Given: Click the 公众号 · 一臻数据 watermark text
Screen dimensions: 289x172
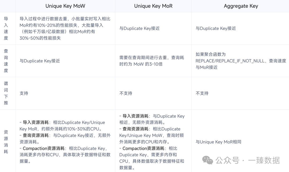Looking at the screenshot, I should click(x=248, y=160).
